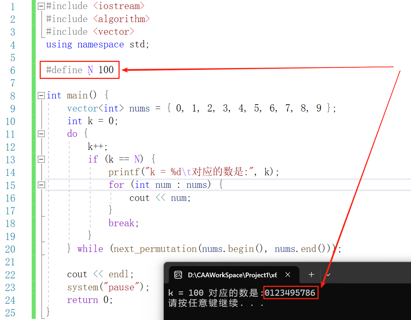Close the console terminal tab

[x=287, y=275]
